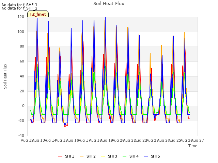Click the Aug 23 x-axis tick label
This screenshot has width=218, height=163.
152,140
